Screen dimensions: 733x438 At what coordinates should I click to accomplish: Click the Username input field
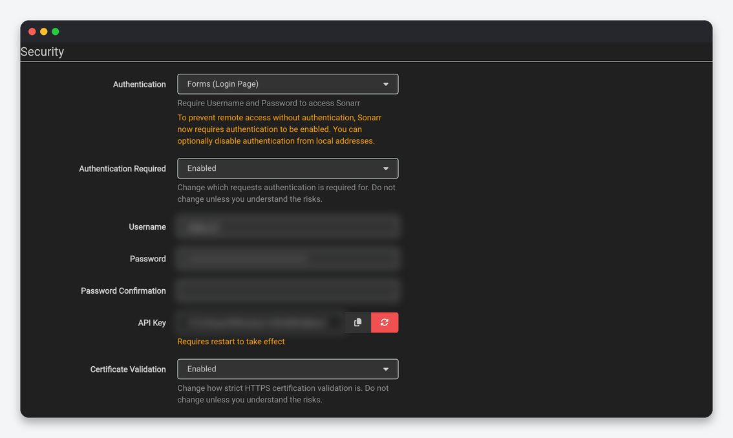(x=288, y=227)
